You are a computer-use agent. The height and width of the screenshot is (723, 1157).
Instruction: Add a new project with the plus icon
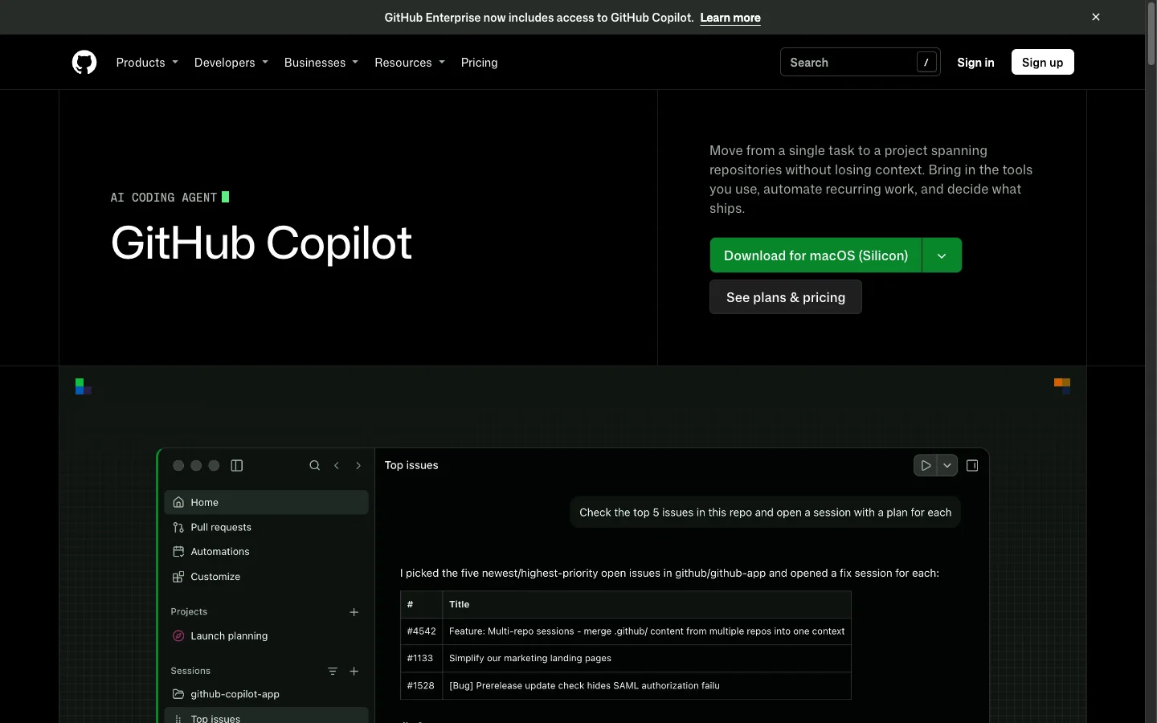click(354, 612)
